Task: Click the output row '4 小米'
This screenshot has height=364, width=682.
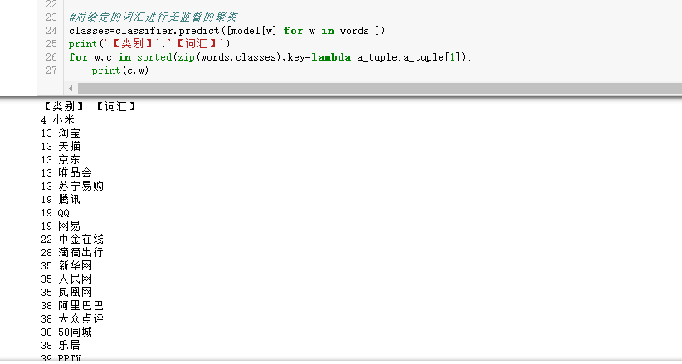Action: [57, 120]
